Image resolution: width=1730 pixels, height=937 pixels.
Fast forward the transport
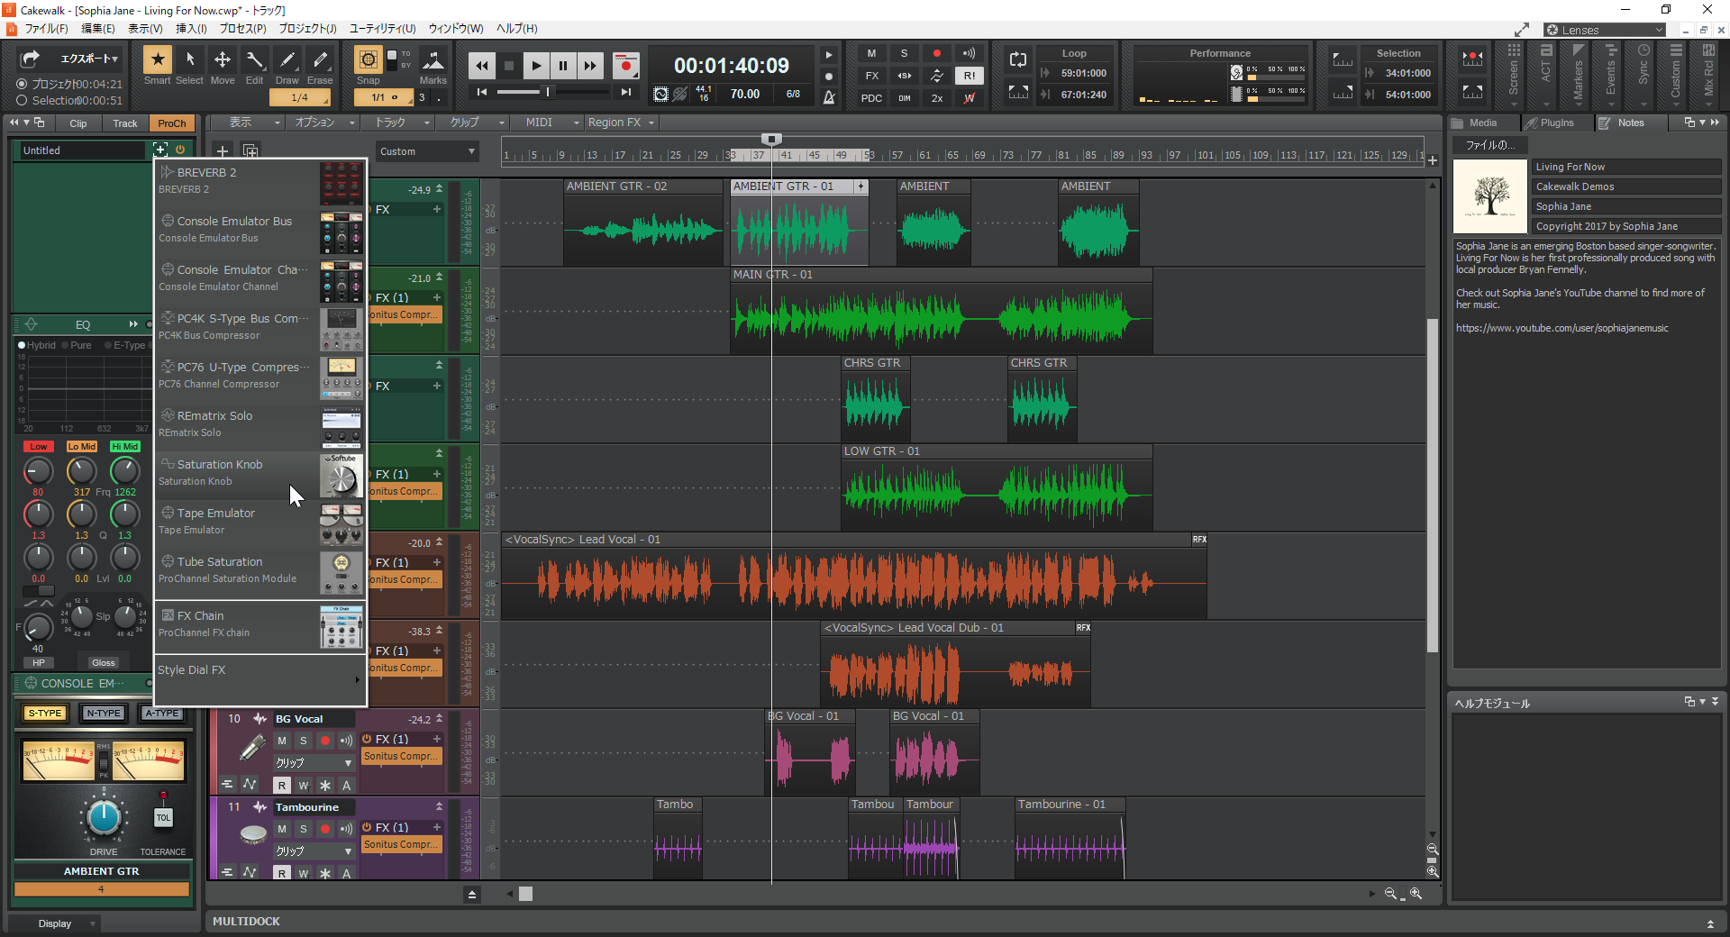point(590,65)
